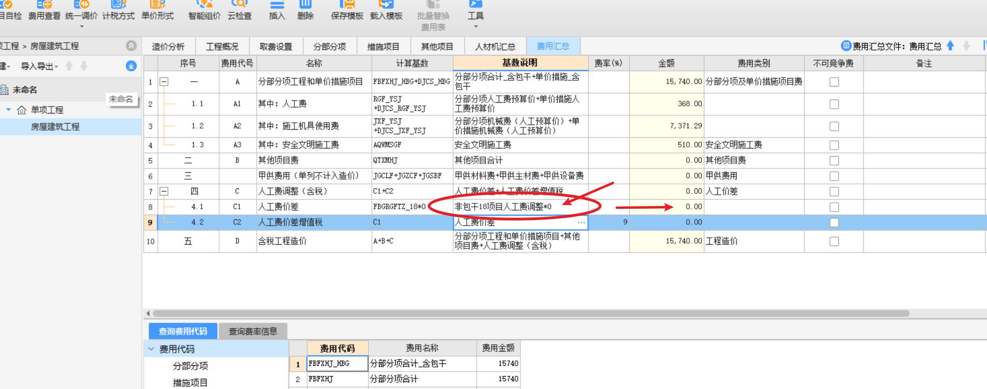The width and height of the screenshot is (987, 389).
Task: Click the 删除 toolbar button
Action: (305, 11)
